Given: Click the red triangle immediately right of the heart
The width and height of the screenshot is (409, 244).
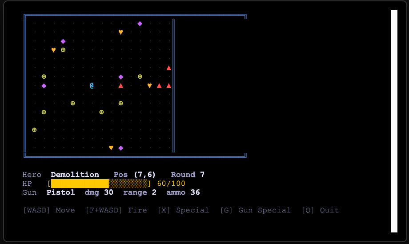Looking at the screenshot, I should click(x=159, y=85).
